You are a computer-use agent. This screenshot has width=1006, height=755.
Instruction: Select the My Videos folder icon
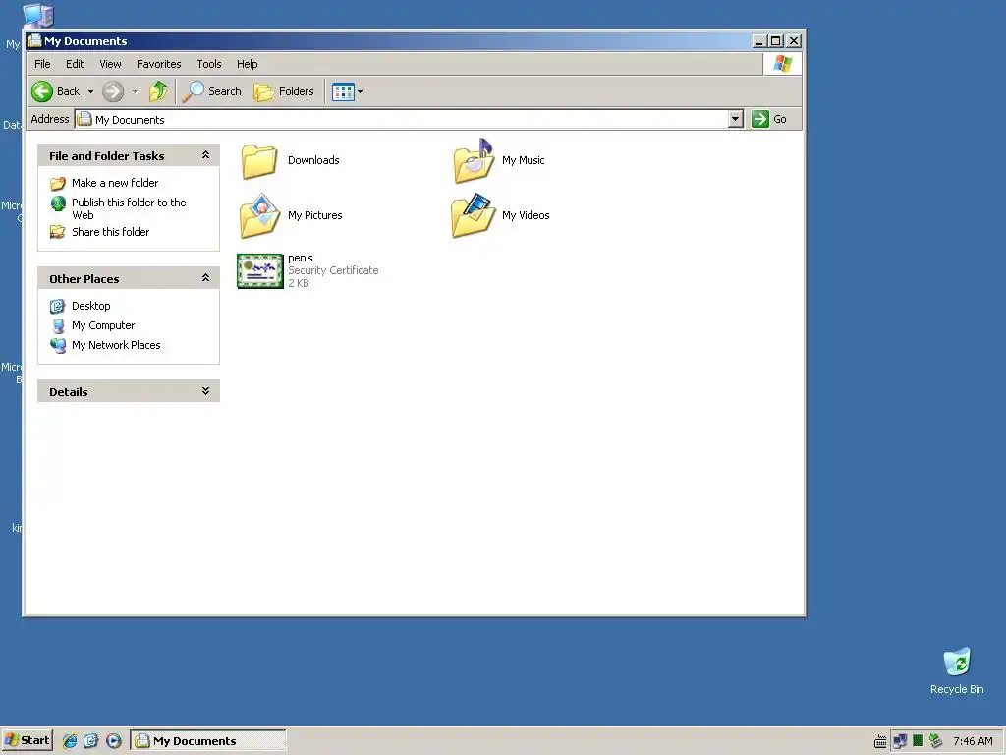pos(474,215)
